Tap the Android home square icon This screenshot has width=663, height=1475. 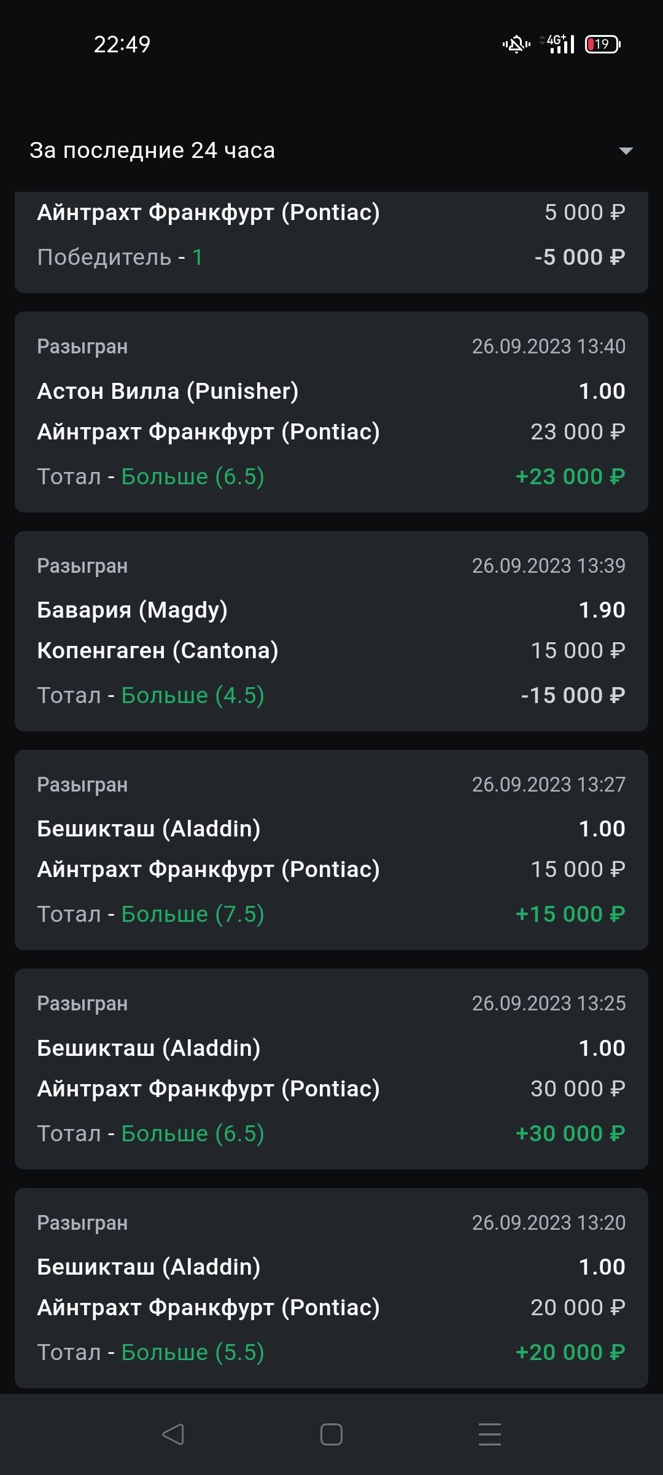(331, 1434)
